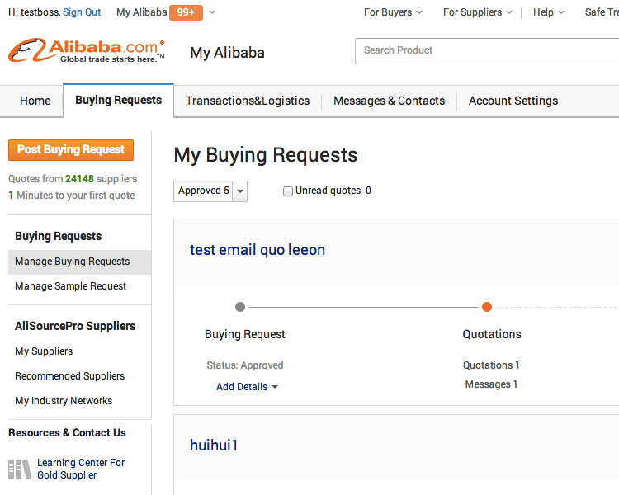Click the Messages 1 count
619x495 pixels.
pyautogui.click(x=491, y=384)
